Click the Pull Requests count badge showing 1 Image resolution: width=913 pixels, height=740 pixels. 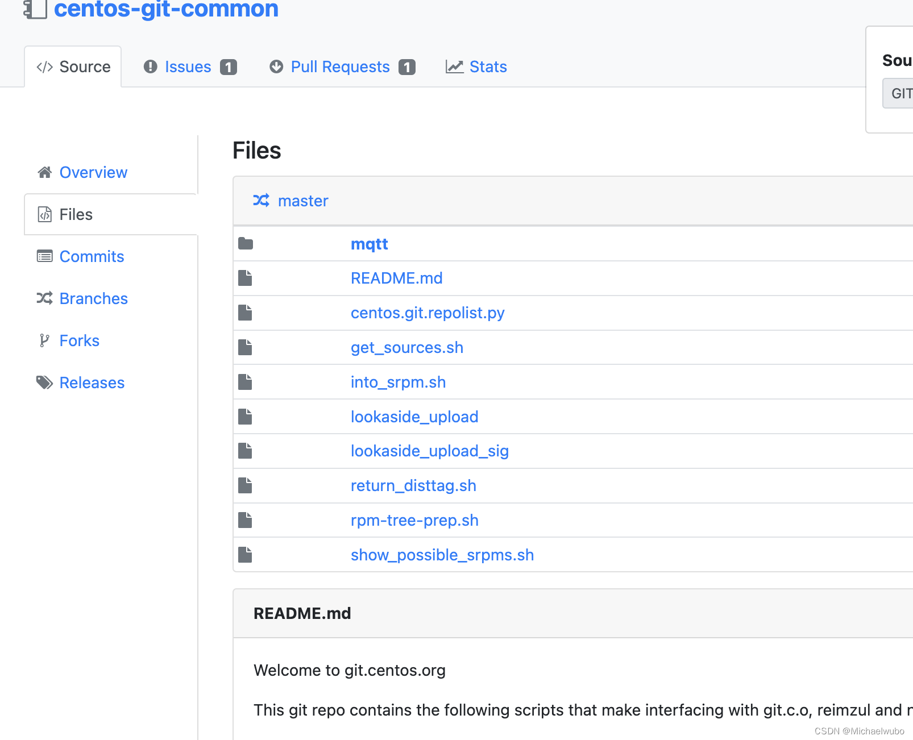coord(407,66)
